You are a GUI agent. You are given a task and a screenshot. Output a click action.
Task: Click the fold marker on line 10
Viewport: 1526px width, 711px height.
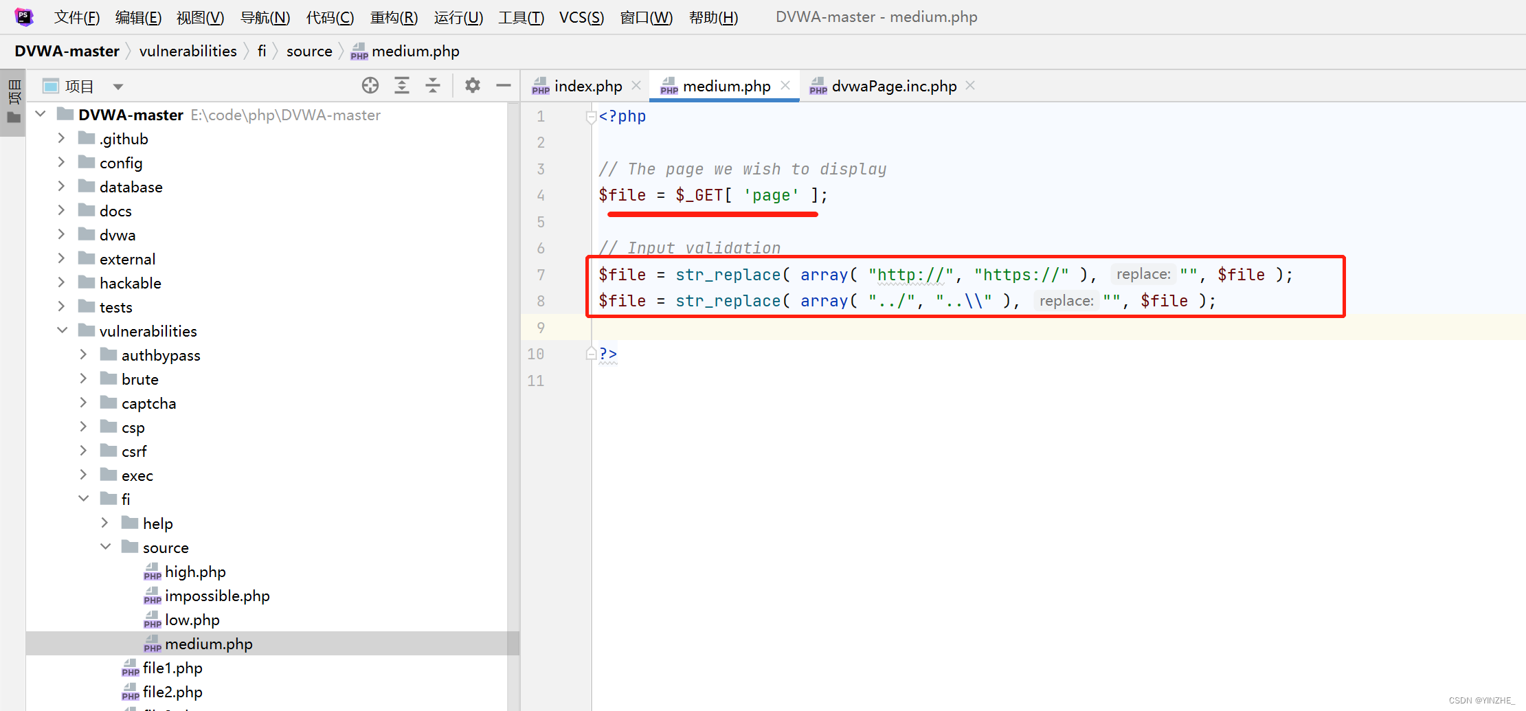tap(591, 354)
